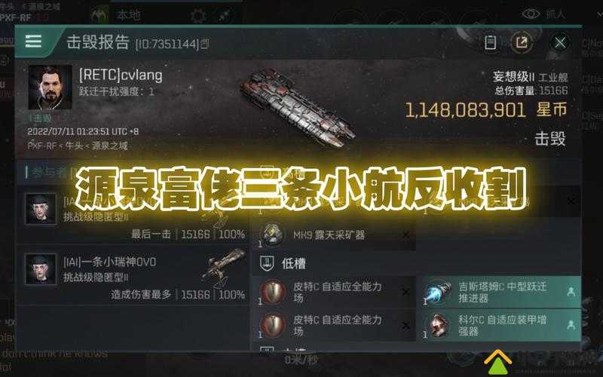This screenshot has height=377, width=603.
Task: Click the green up arrow at bottom right
Action: pyautogui.click(x=497, y=362)
